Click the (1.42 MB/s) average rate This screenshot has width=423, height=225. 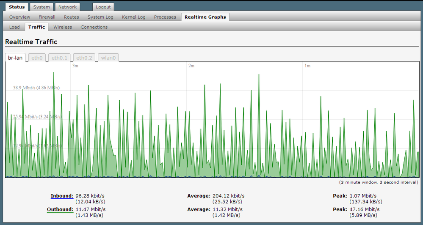point(227,215)
